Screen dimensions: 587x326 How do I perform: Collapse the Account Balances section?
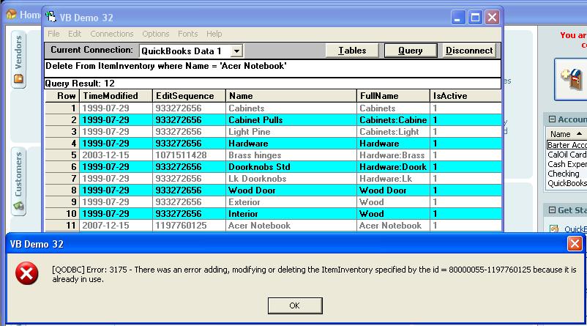click(553, 119)
